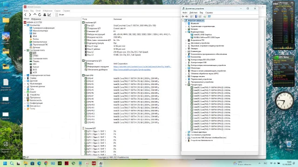Collapse Видеоадаптеры node in Device Manager
This screenshot has width=298, height=167.
pyautogui.click(x=186, y=32)
